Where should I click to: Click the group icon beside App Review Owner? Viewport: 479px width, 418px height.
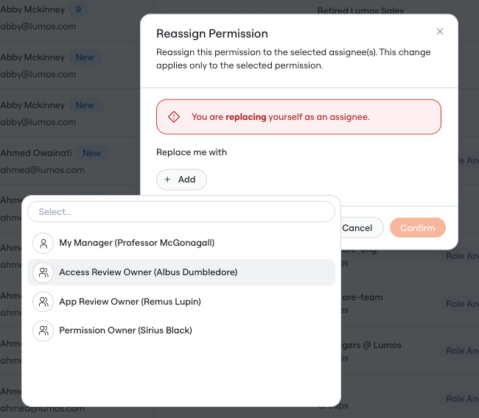[43, 302]
